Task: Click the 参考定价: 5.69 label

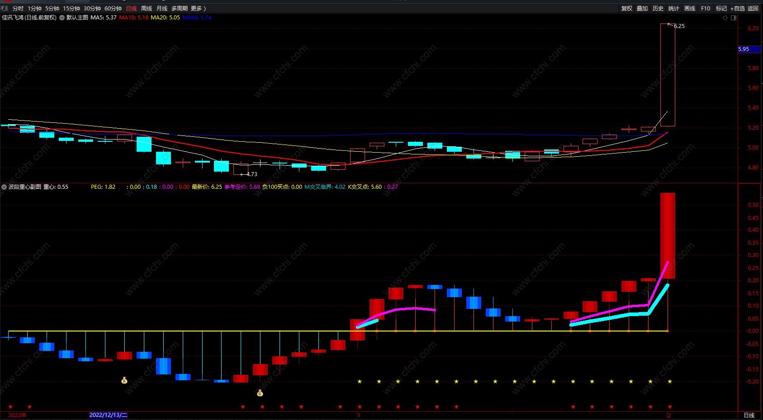Action: [x=242, y=187]
